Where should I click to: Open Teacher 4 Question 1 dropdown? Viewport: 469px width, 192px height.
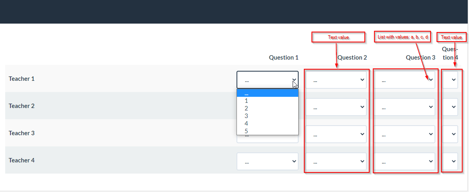pyautogui.click(x=267, y=162)
